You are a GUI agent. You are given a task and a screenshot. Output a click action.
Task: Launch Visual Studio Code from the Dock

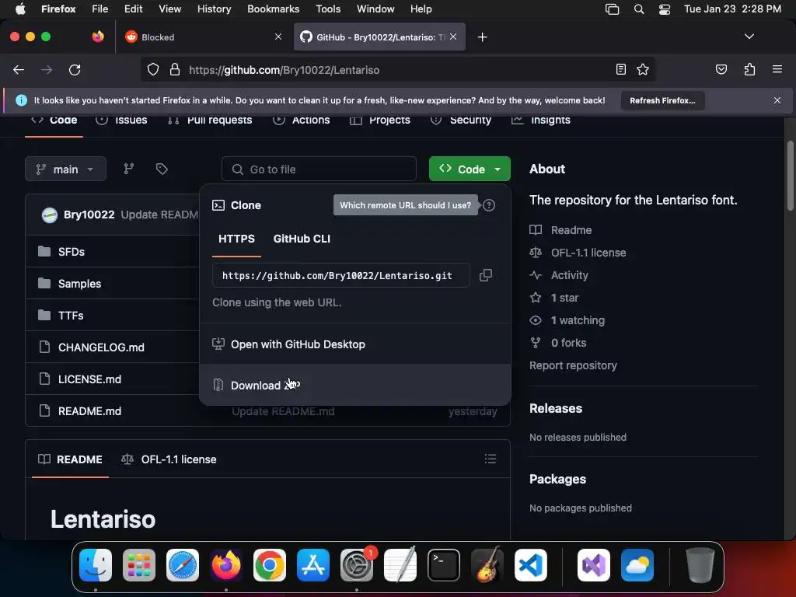530,565
